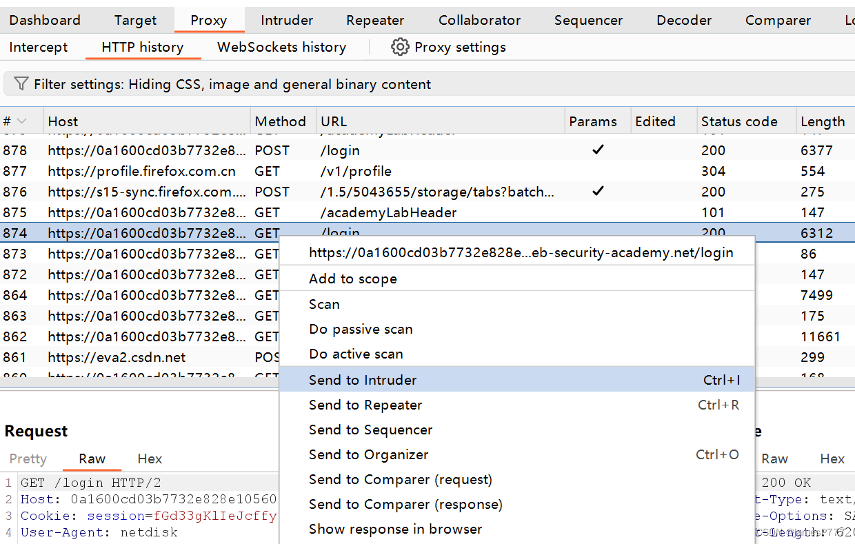The image size is (855, 544).
Task: Select "Send to Intruder" from context menu
Action: (x=363, y=380)
